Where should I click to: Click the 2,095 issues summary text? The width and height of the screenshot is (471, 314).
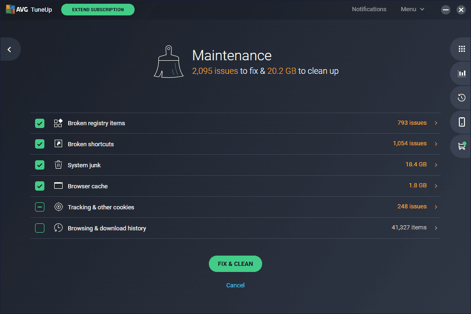pyautogui.click(x=215, y=71)
